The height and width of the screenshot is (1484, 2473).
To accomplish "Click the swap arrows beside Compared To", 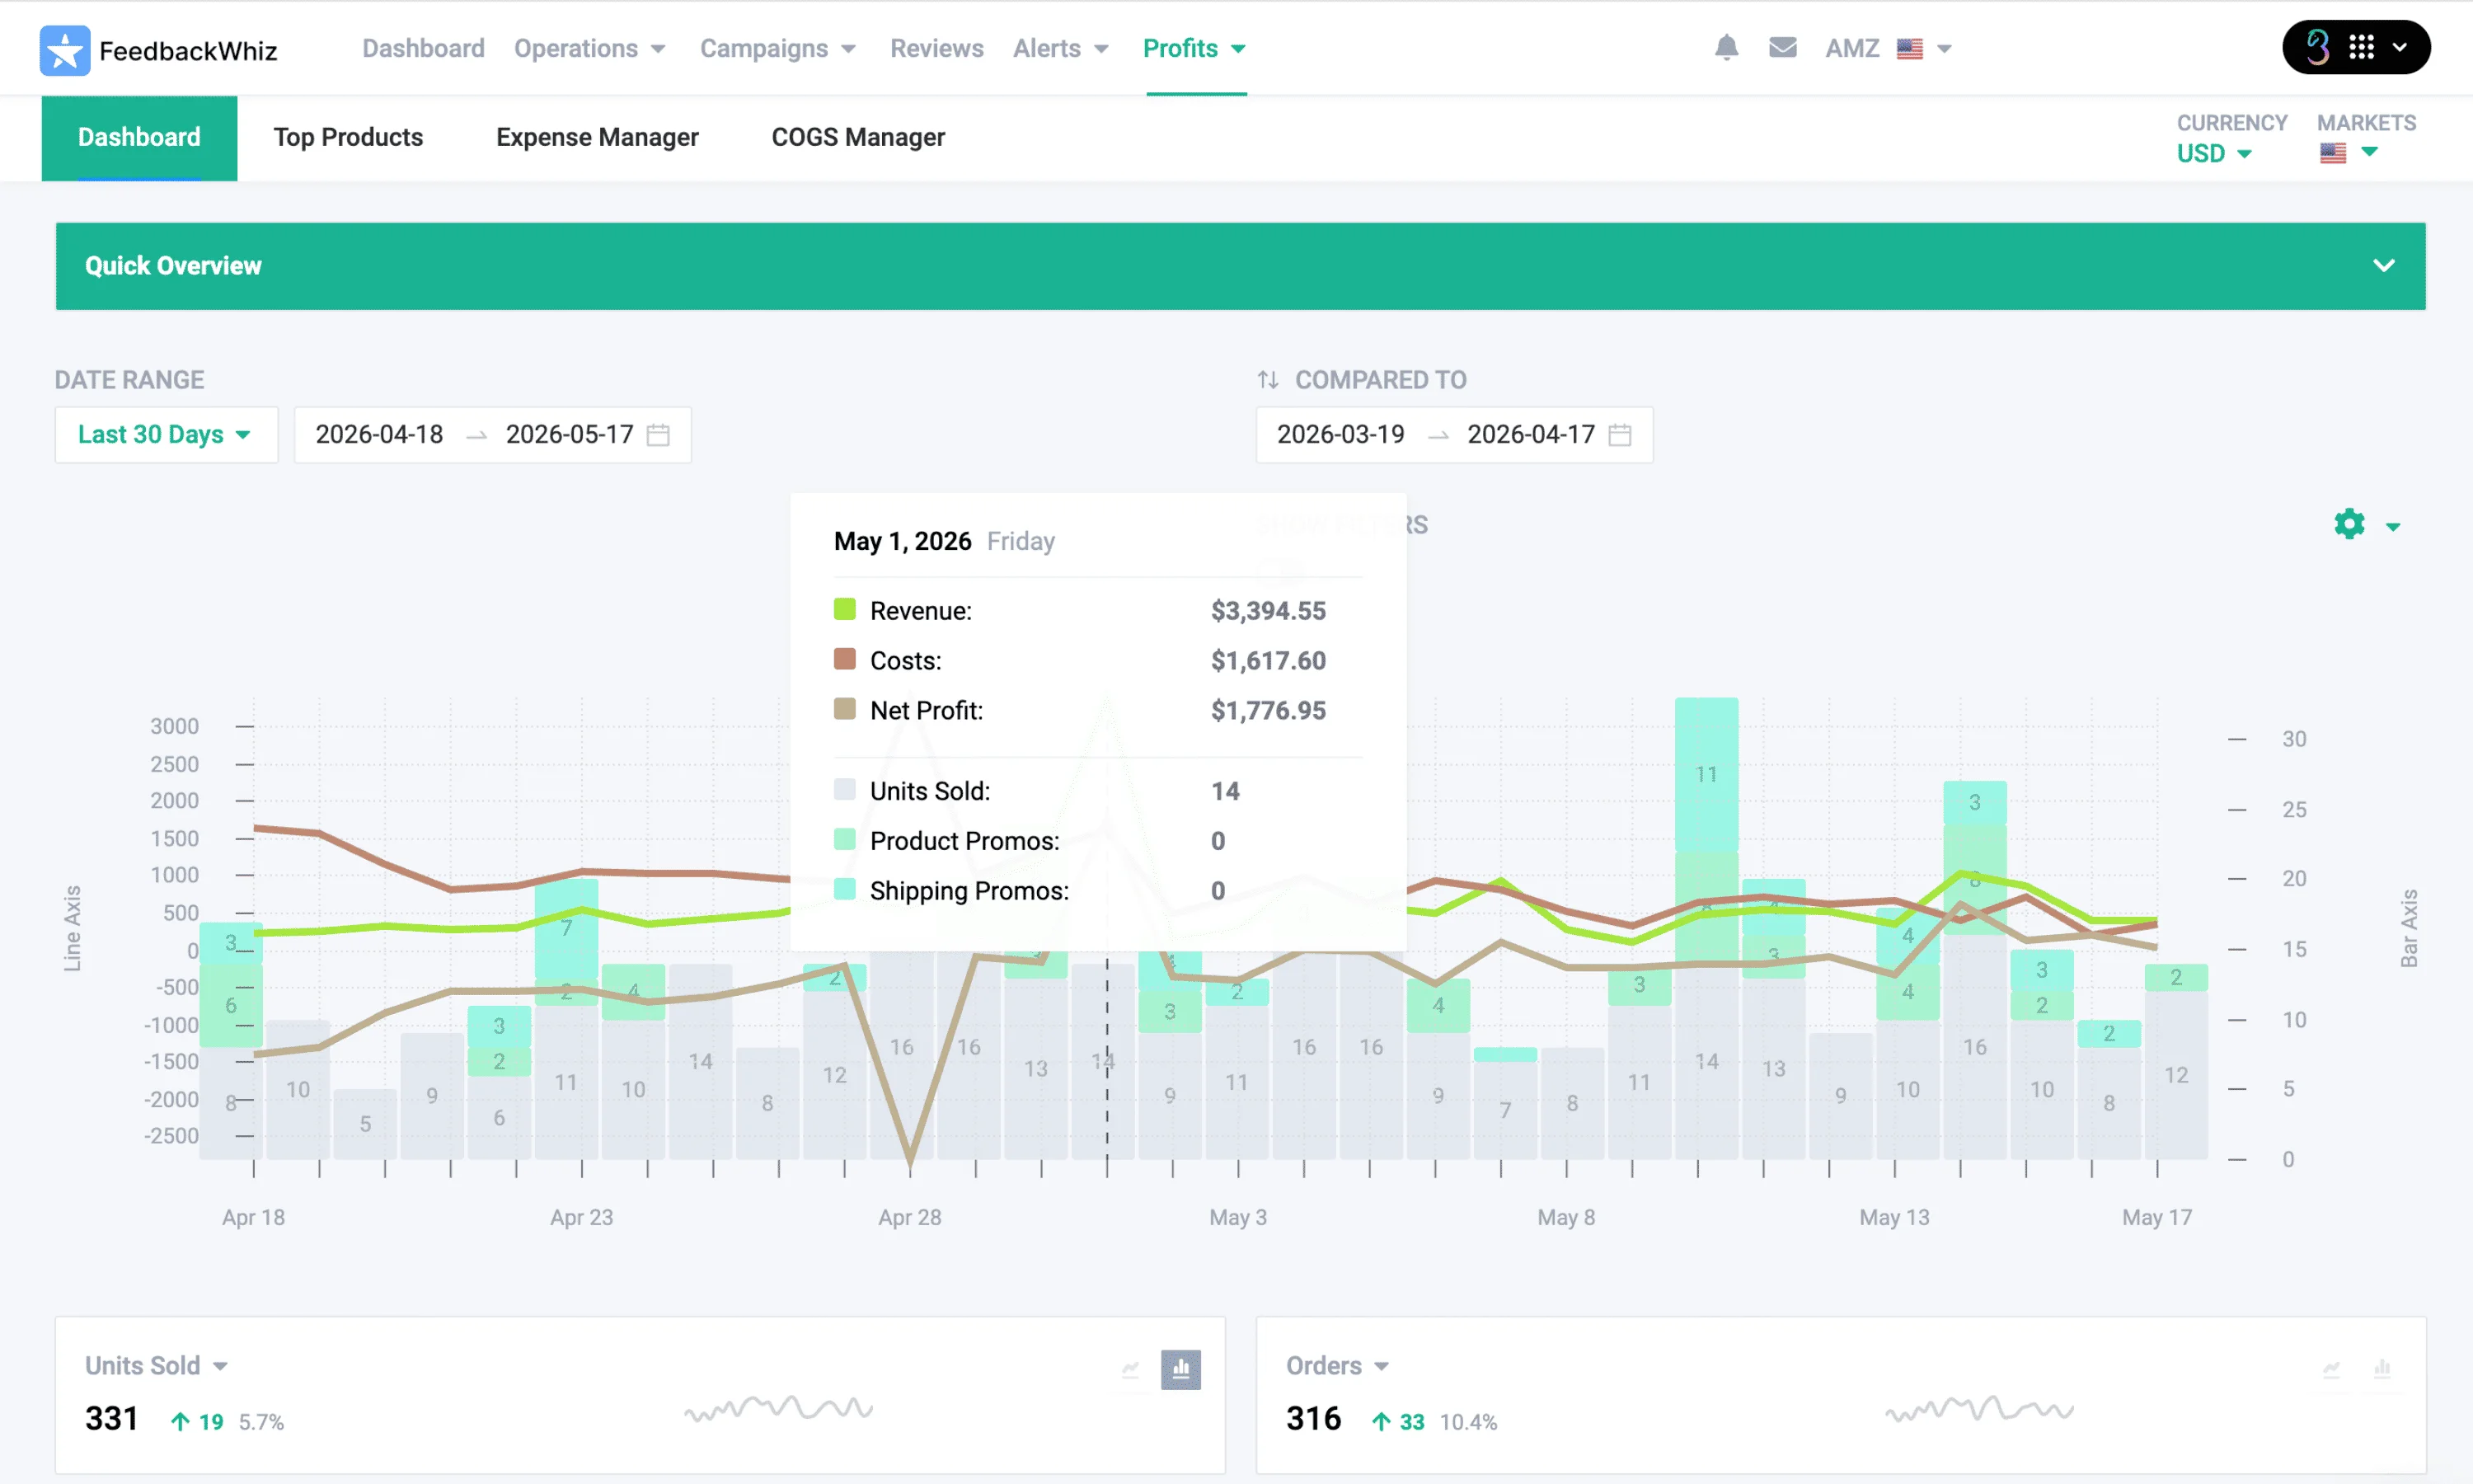I will 1268,380.
